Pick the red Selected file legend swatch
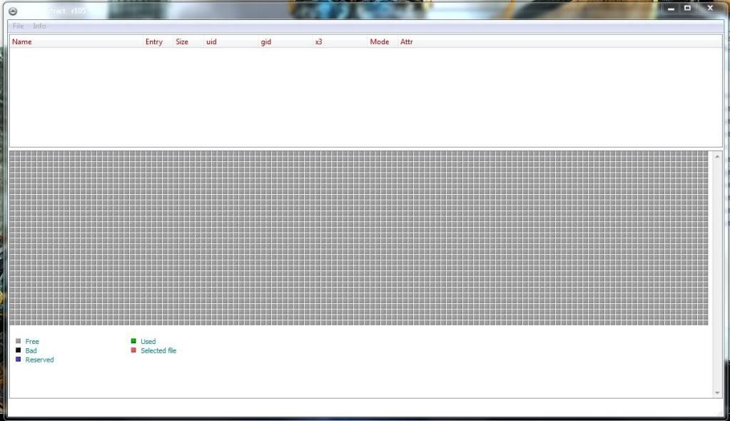Viewport: 730px width, 421px height. coord(133,350)
